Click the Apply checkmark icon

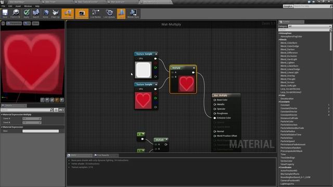click(27, 14)
